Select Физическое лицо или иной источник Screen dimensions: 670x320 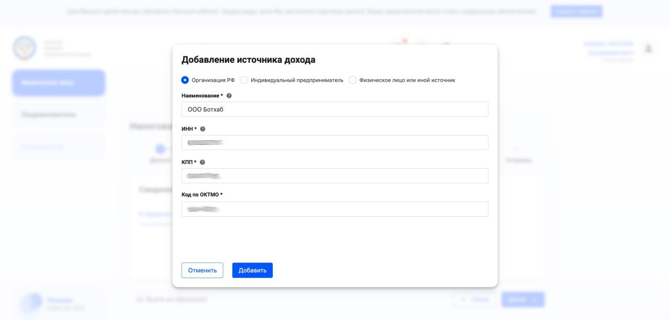(x=353, y=80)
